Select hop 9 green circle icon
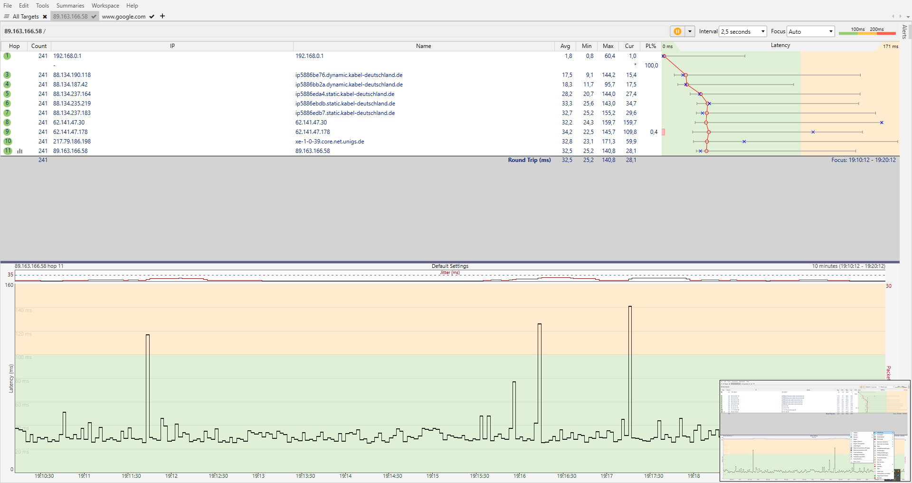 (7, 132)
